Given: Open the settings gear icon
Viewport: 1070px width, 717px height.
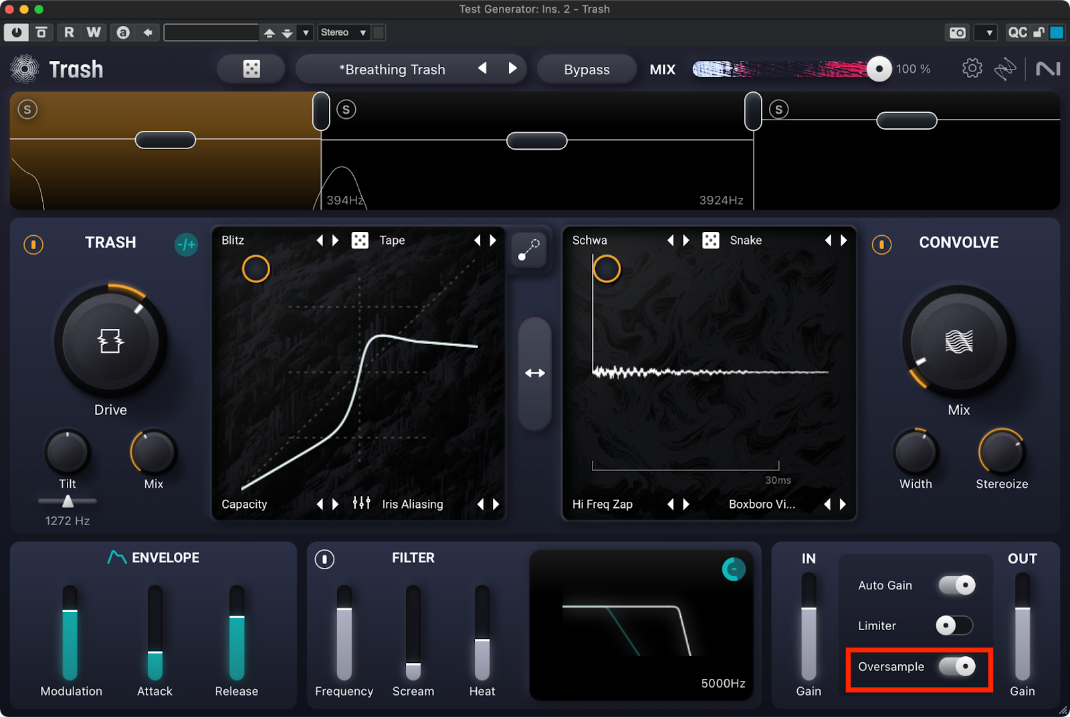Looking at the screenshot, I should point(972,68).
